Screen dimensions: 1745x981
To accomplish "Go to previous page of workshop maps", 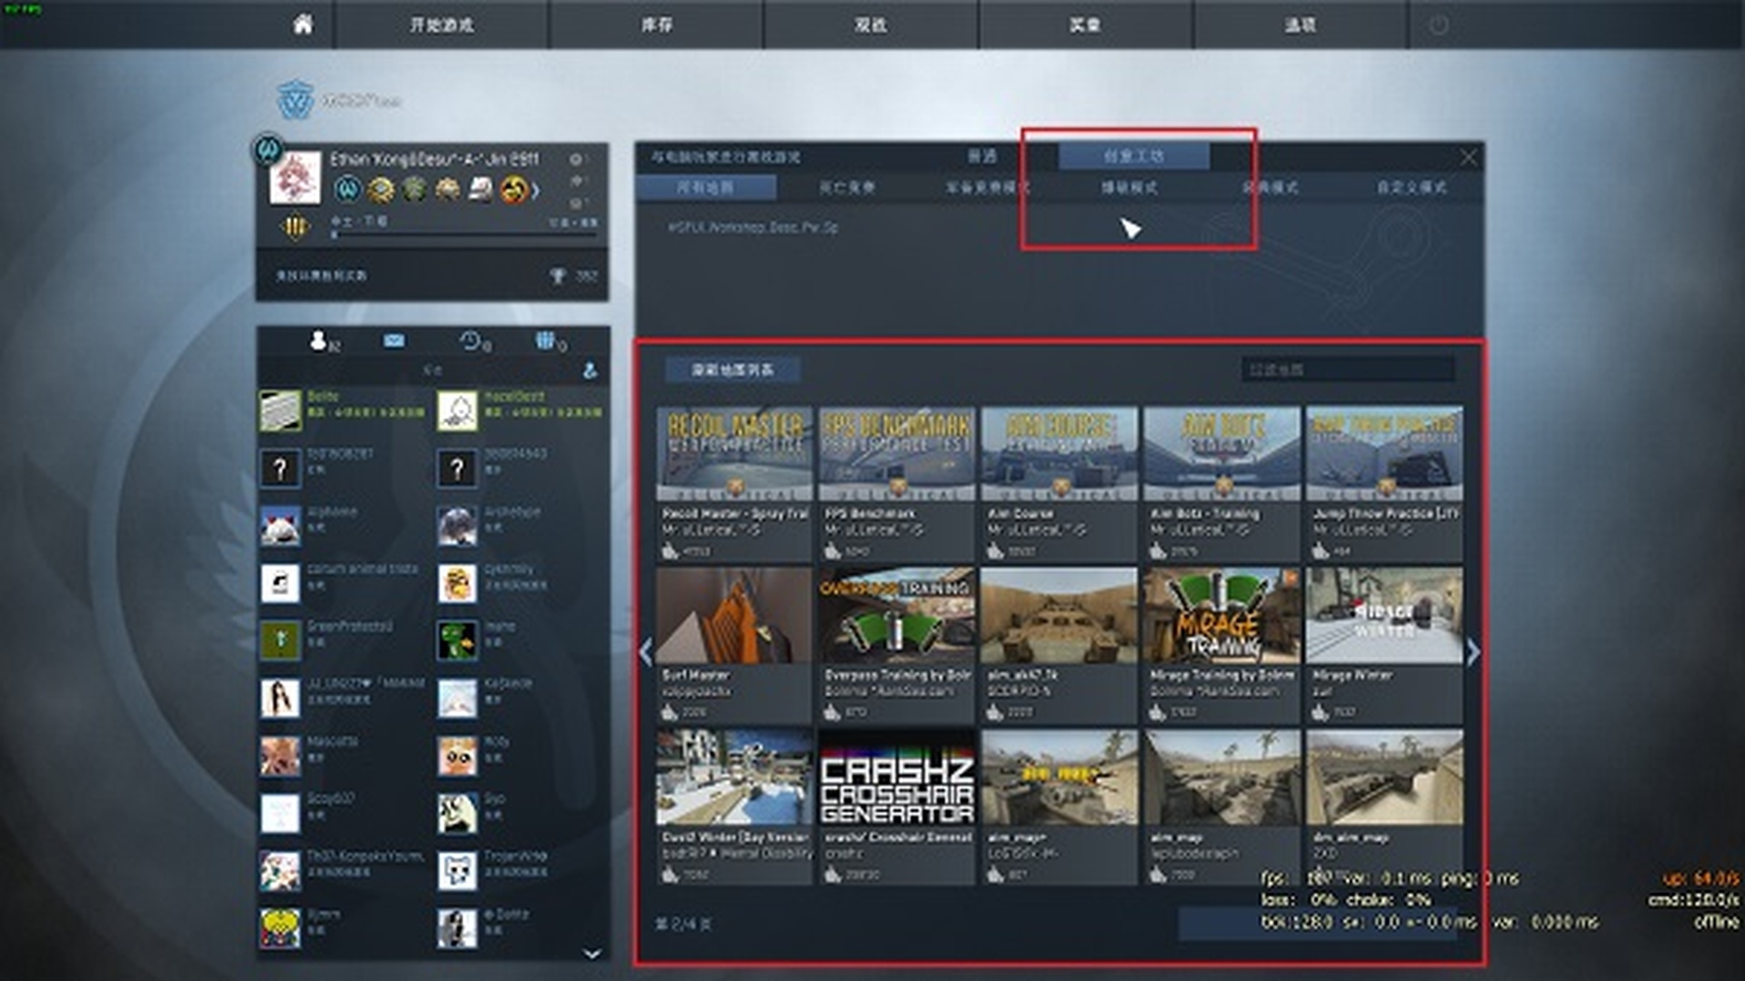I will click(646, 652).
